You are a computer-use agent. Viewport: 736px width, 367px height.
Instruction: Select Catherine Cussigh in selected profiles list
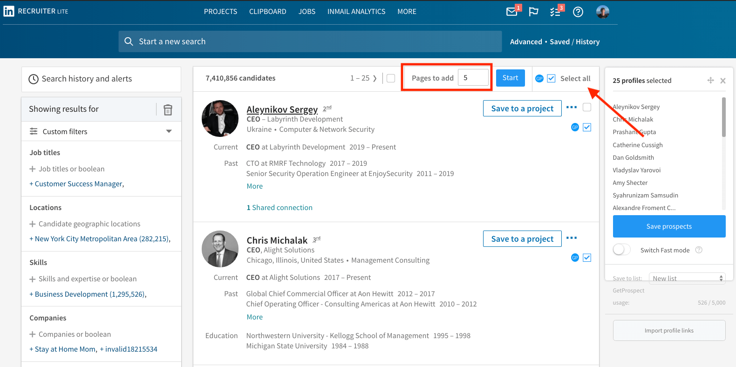[638, 145]
